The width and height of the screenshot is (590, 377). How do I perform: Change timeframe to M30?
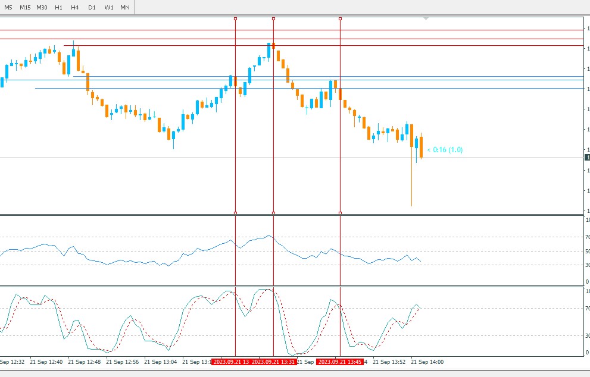click(42, 7)
